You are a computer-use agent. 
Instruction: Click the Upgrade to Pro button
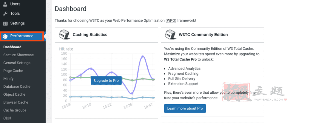[x=106, y=80]
